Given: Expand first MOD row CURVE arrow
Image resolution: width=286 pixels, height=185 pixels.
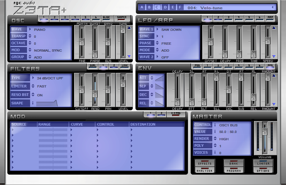Looking at the screenshot, I should point(71,130).
